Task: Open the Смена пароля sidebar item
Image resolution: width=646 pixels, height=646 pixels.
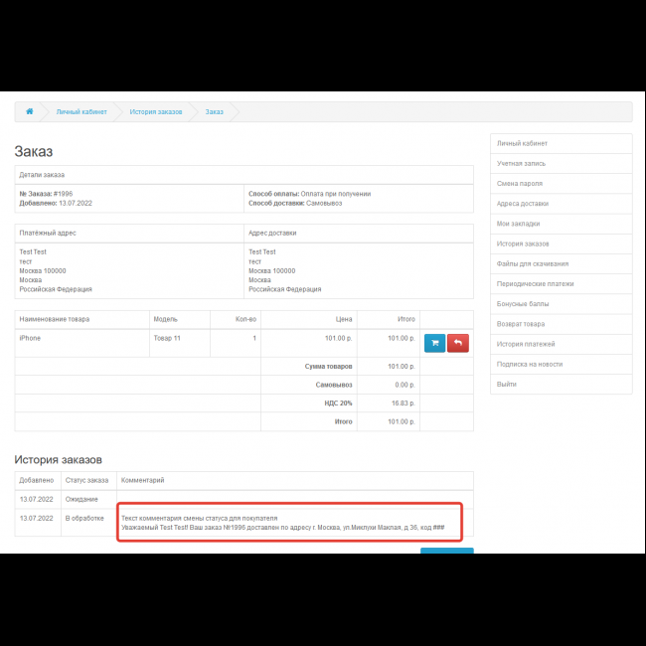Action: pos(520,184)
